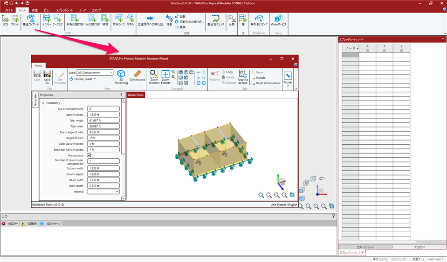This screenshot has width=447, height=262.
Task: Pin the 出力 output panel
Action: click(334, 216)
